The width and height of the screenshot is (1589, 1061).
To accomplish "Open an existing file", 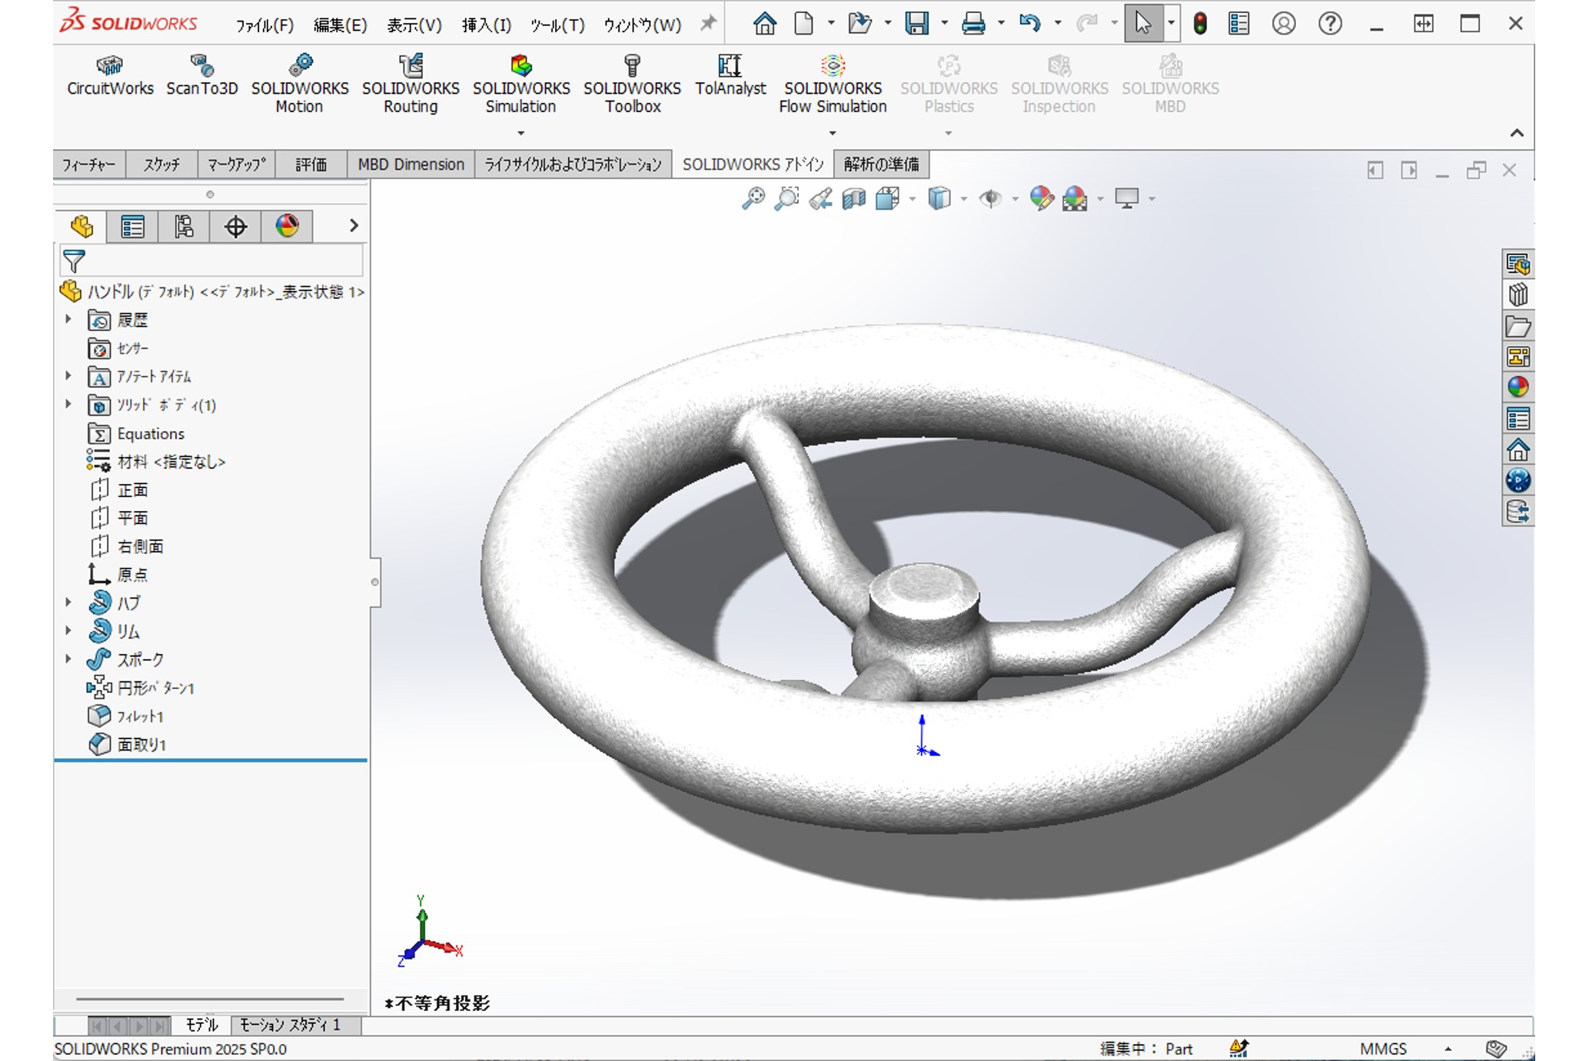I will coord(859,24).
